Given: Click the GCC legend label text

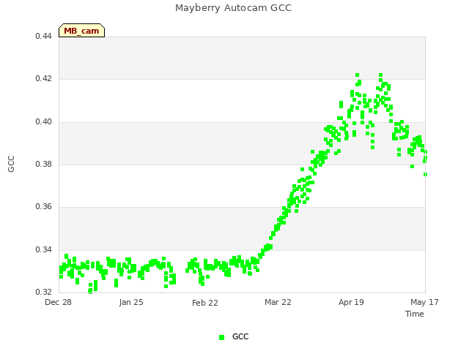Looking at the screenshot, I should coord(240,336).
